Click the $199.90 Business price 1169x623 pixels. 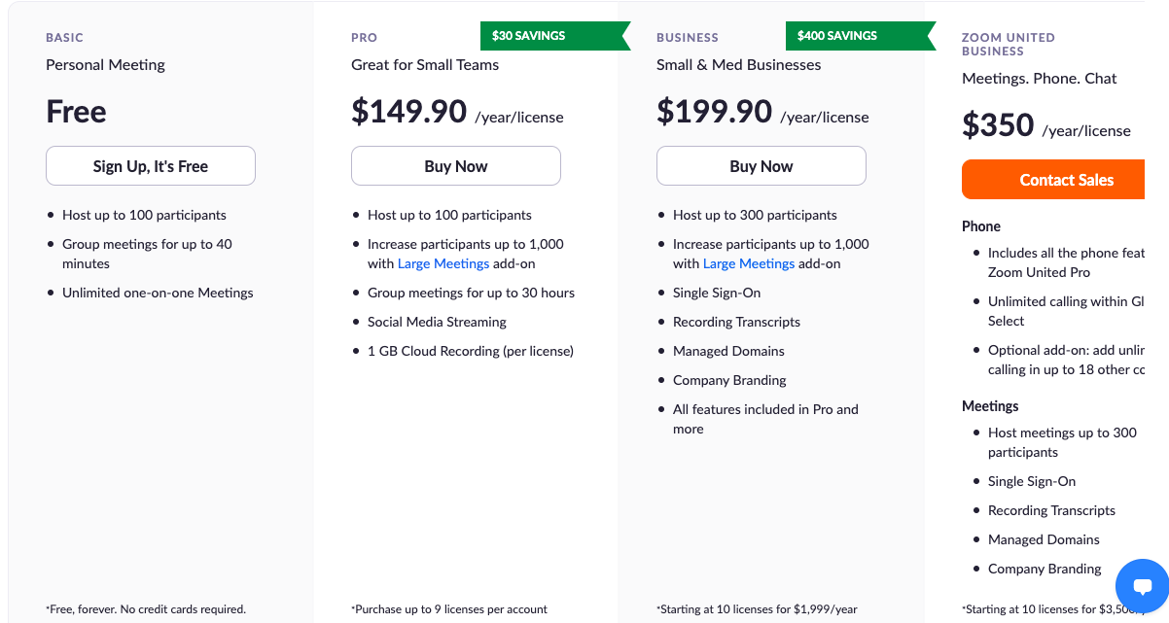tap(715, 112)
